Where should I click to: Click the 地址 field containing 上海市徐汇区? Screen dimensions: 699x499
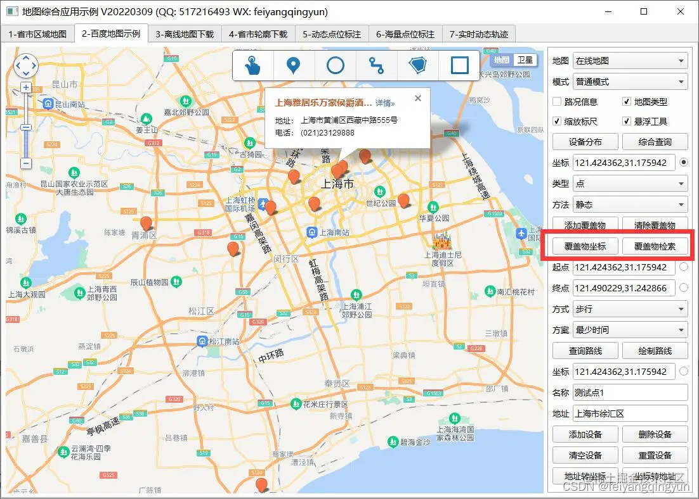[x=630, y=414]
